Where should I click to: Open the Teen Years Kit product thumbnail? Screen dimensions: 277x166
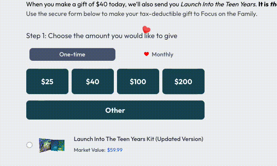pyautogui.click(x=52, y=145)
